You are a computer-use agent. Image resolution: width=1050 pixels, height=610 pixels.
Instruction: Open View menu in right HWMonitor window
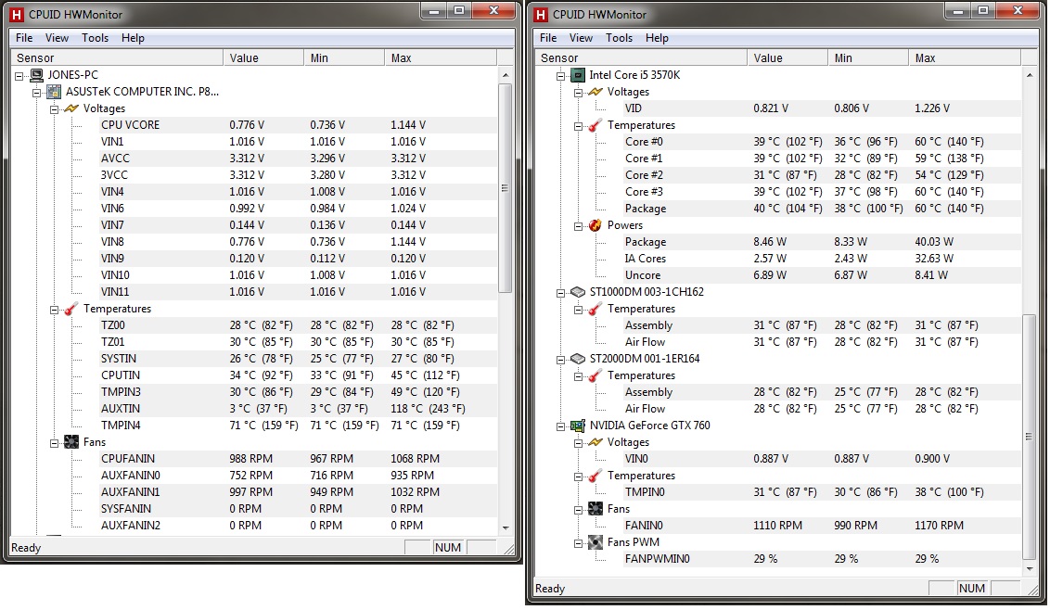point(582,38)
